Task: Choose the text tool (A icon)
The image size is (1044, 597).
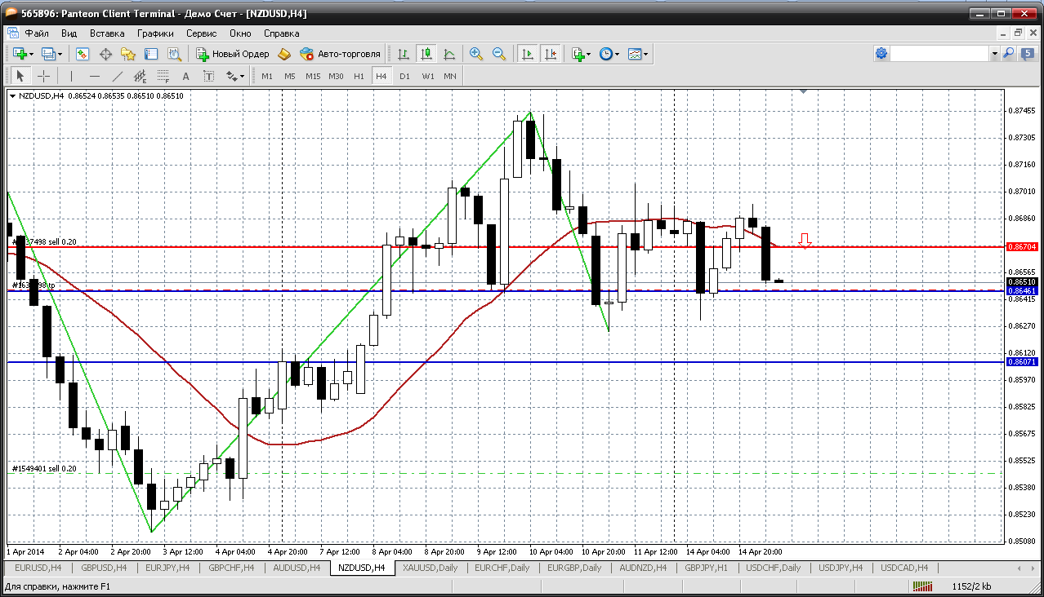Action: pyautogui.click(x=185, y=76)
